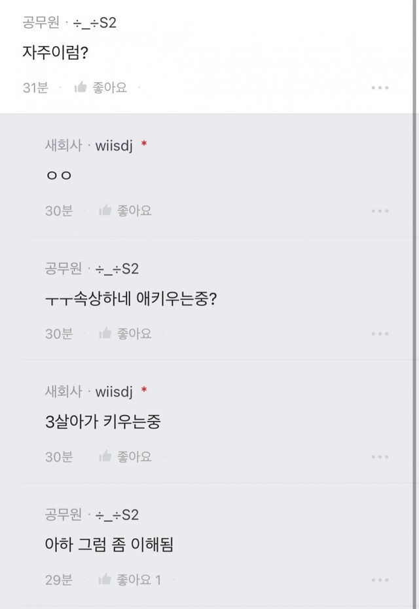Show more options for "ㅜㅜ속상하네 애키우는중?" reply

(x=380, y=334)
